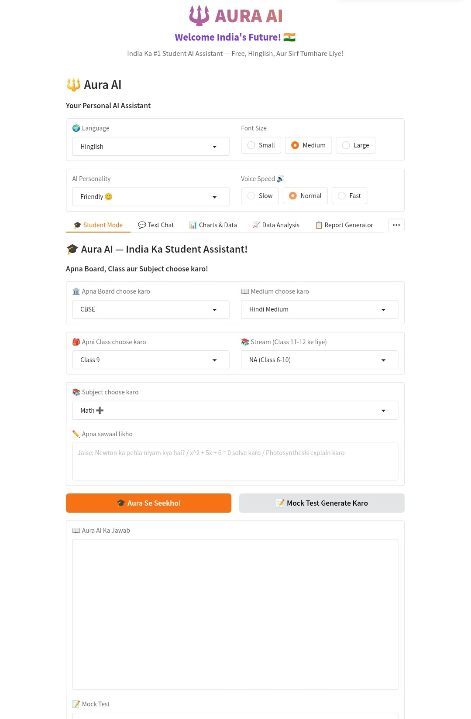Click the backpack icon by Apni Class
The image size is (471, 719).
(76, 342)
